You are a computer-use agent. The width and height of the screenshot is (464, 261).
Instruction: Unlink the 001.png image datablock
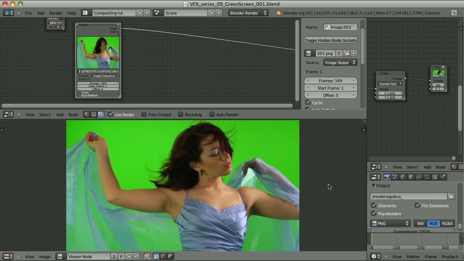coord(354,53)
